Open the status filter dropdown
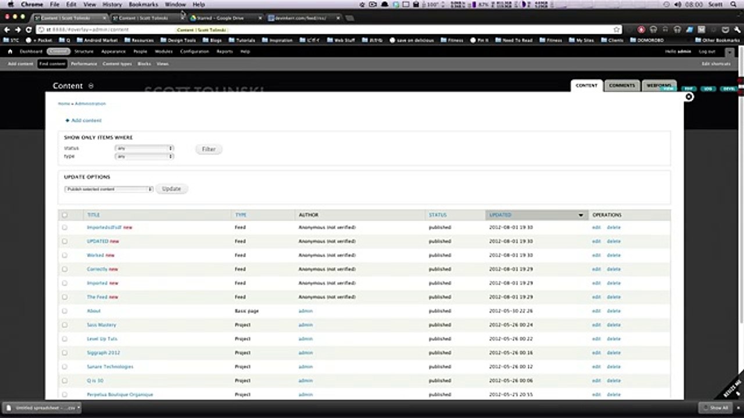Screen dimensions: 744x418 (x=144, y=148)
